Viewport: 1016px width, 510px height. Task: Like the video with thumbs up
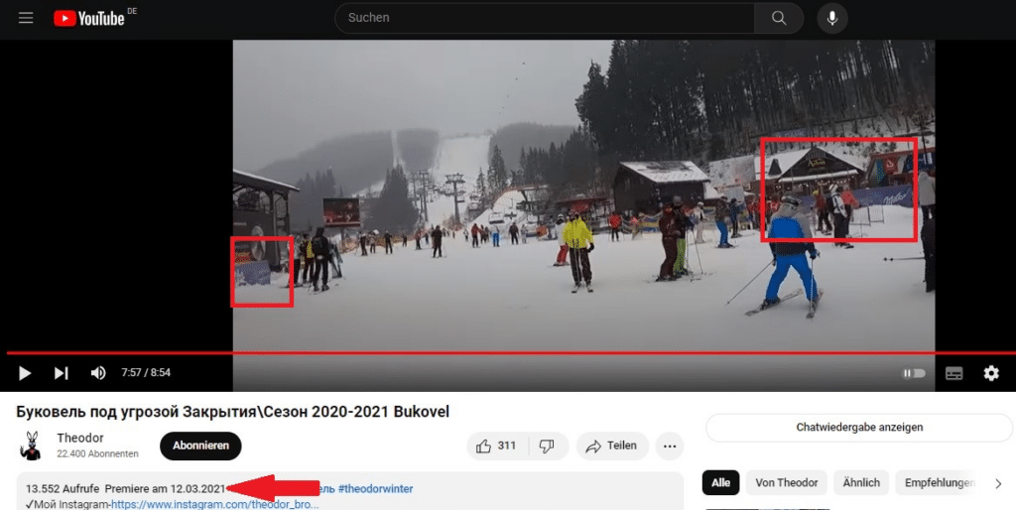point(497,446)
